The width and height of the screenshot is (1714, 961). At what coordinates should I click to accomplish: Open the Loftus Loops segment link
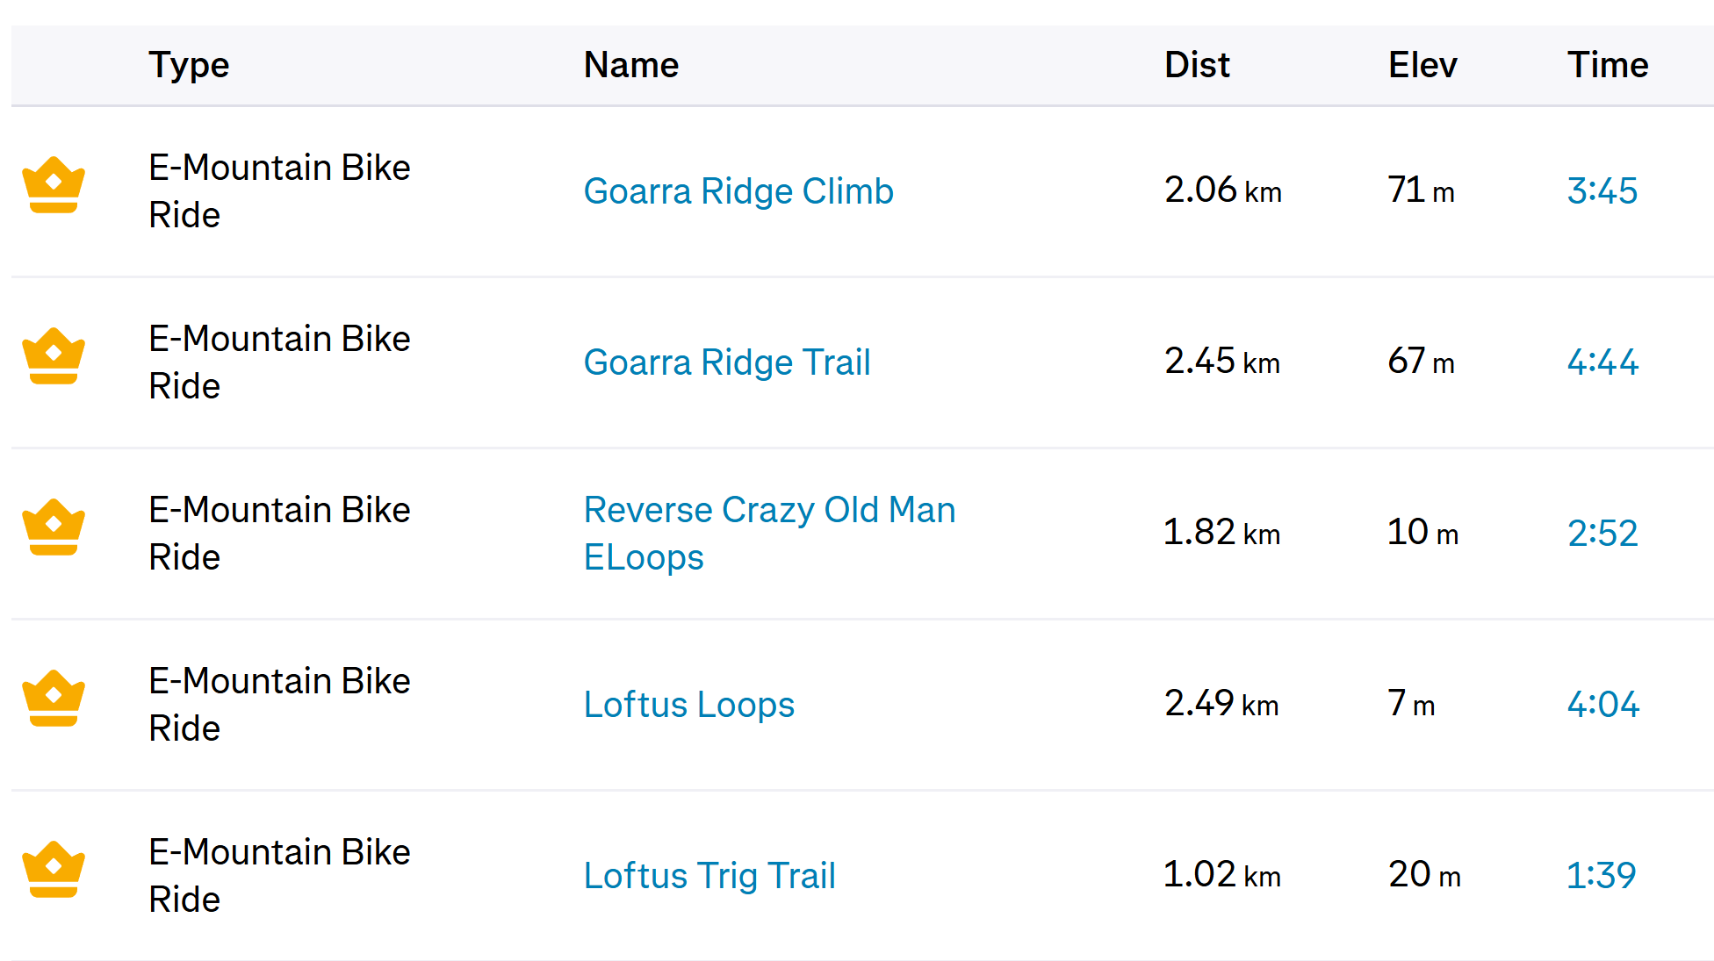(x=689, y=705)
